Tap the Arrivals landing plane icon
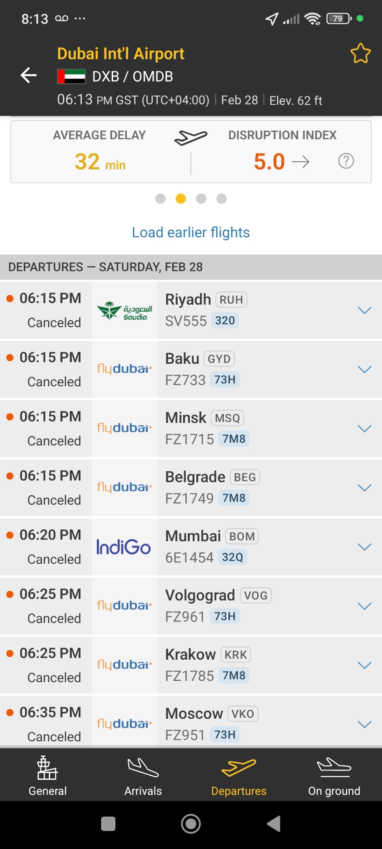382x849 pixels. click(x=143, y=768)
